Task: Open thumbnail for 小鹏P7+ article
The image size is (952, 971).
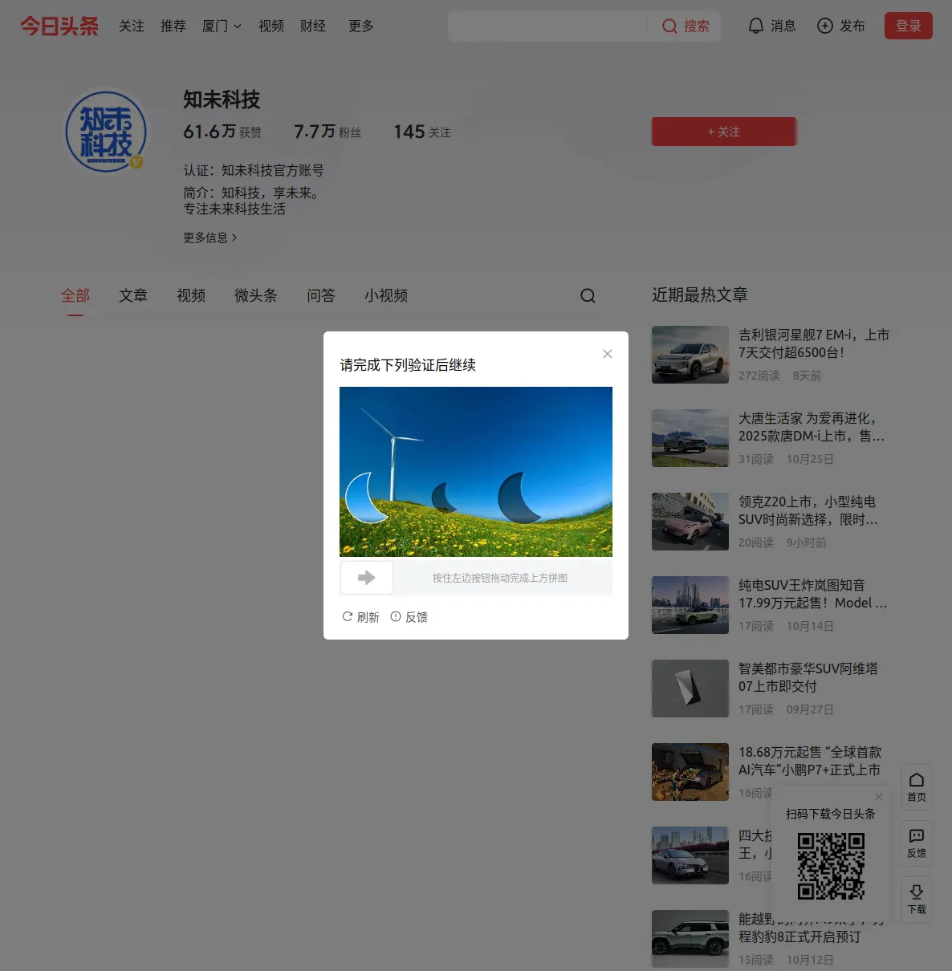Action: tap(690, 772)
